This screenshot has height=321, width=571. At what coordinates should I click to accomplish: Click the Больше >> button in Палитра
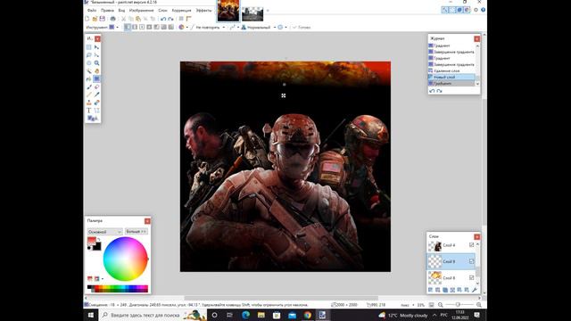tap(137, 232)
